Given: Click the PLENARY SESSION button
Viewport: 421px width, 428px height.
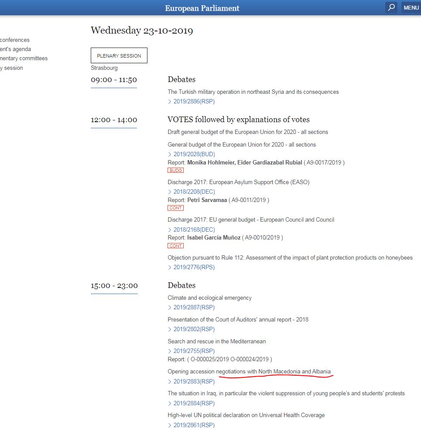Looking at the screenshot, I should [119, 56].
